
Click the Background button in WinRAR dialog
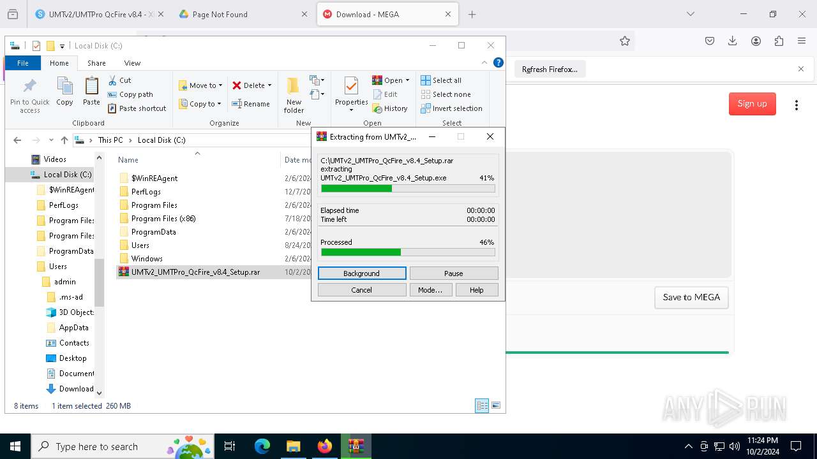click(362, 273)
